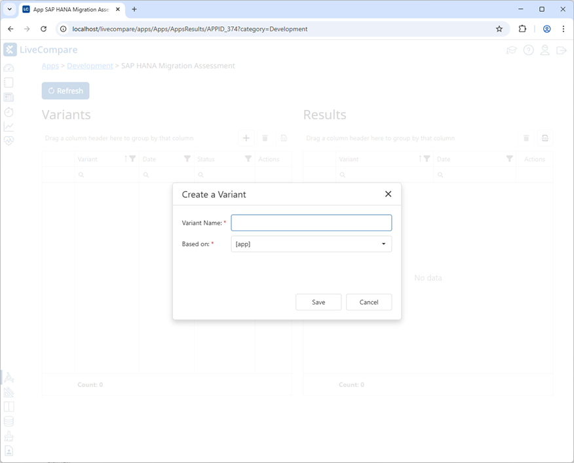Filter the Status column
The width and height of the screenshot is (574, 463).
[x=248, y=159]
